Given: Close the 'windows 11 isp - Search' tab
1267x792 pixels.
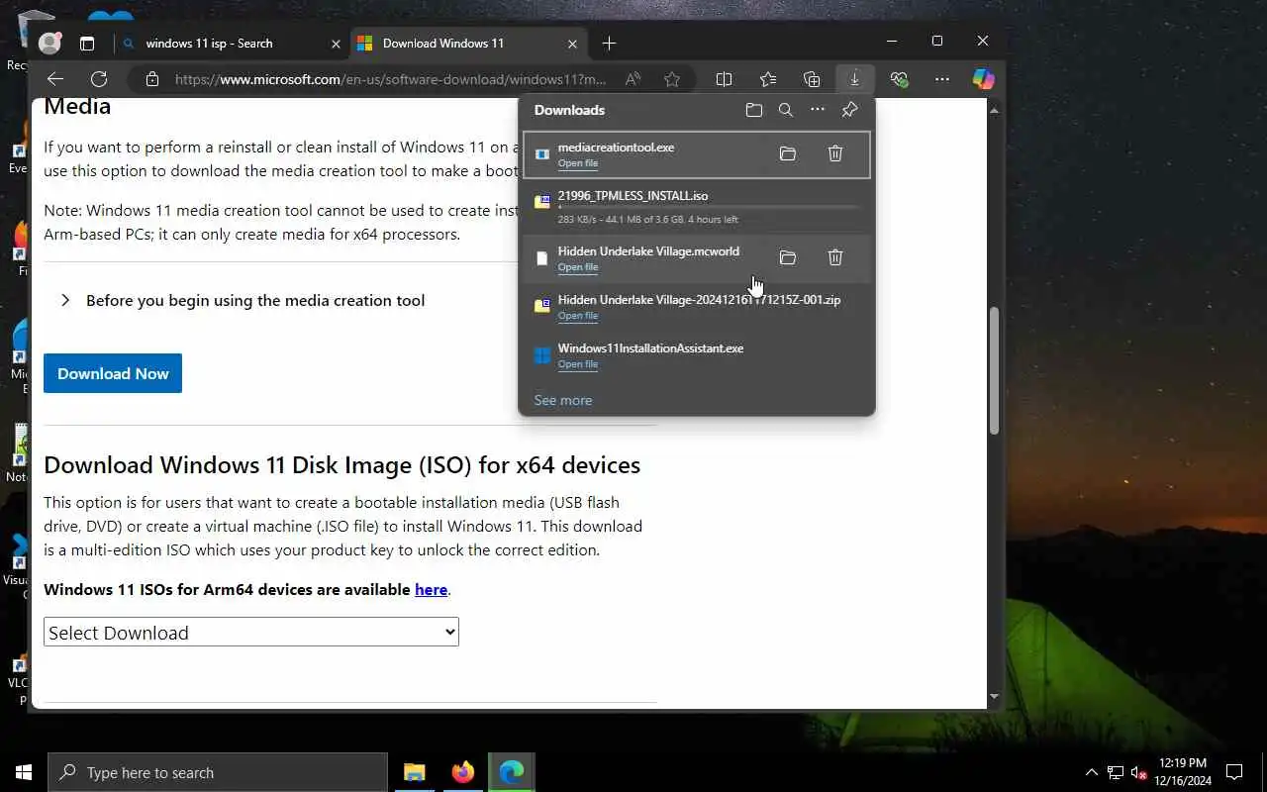Looking at the screenshot, I should pos(336,44).
